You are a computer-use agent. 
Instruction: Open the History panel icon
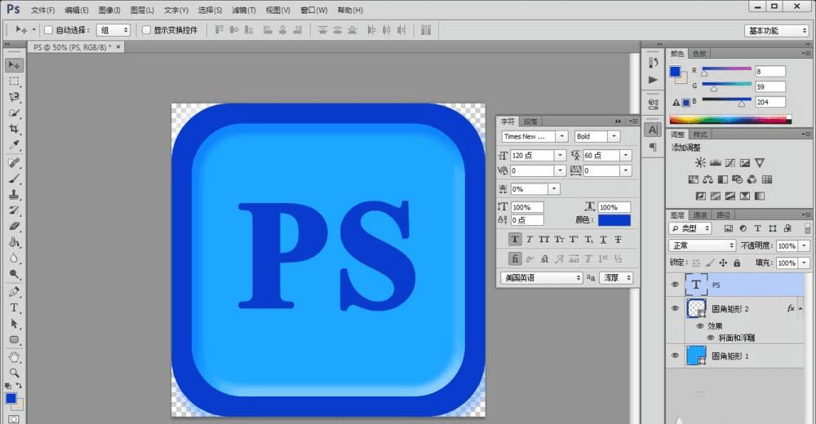(x=653, y=63)
